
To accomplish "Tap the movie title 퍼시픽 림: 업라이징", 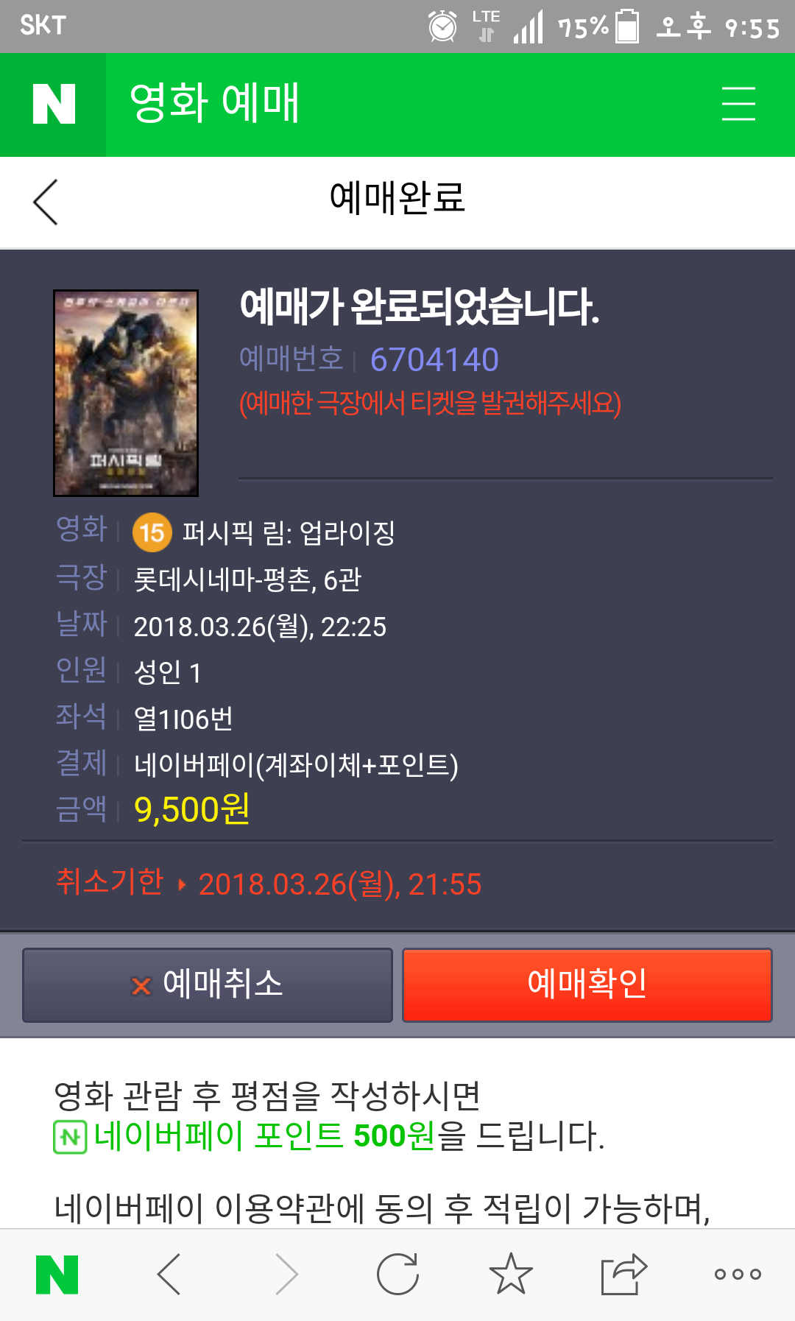I will 289,532.
